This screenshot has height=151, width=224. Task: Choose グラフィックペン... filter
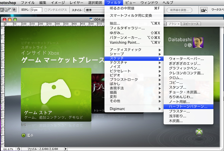click(189, 68)
